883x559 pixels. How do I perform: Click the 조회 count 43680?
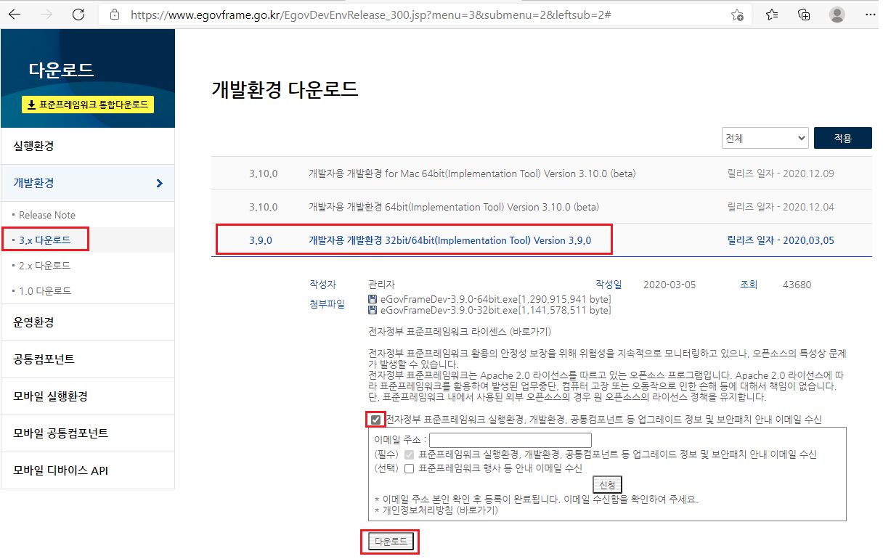click(797, 285)
